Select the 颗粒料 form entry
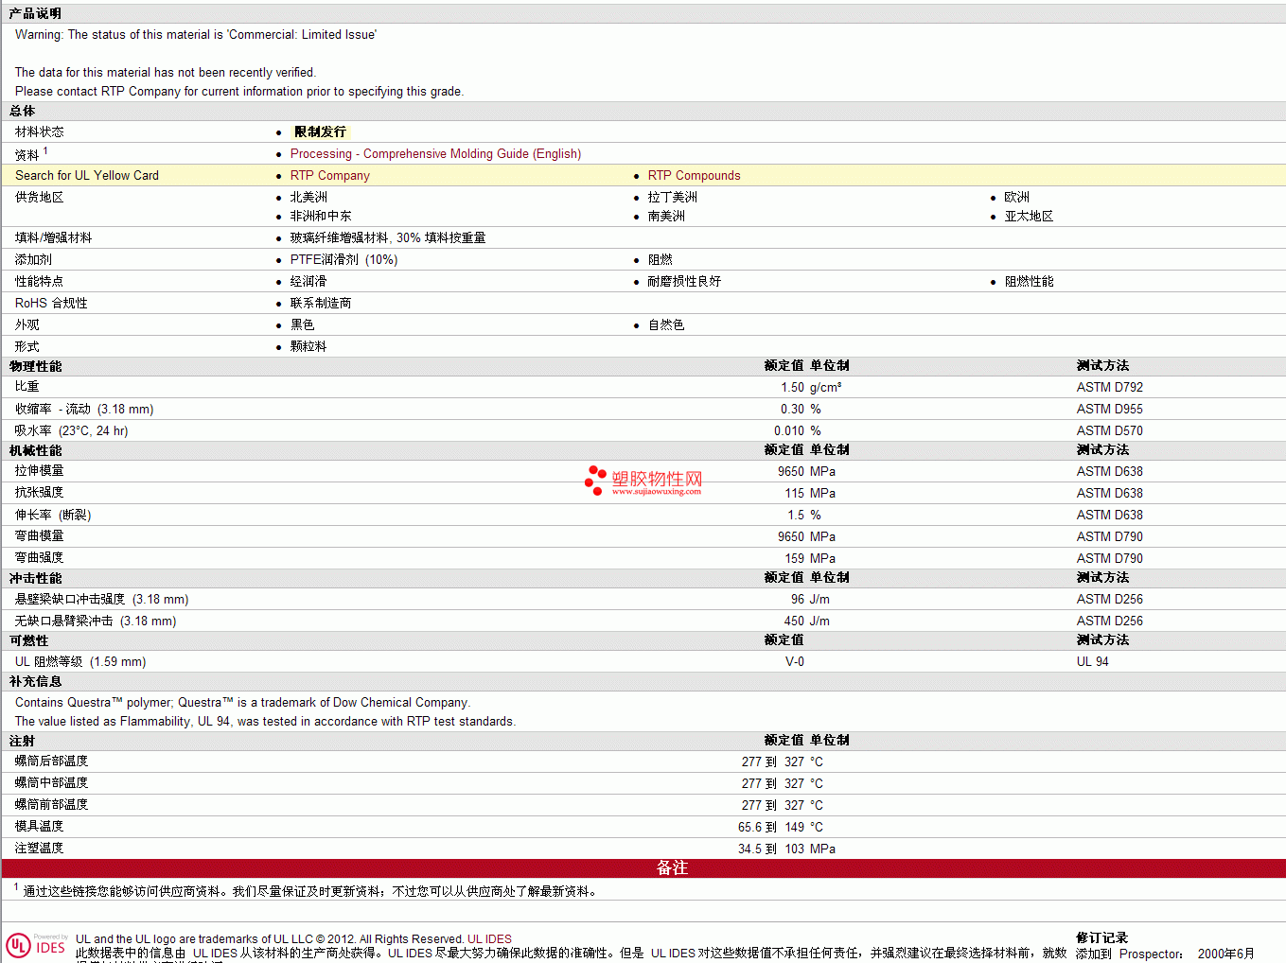Image resolution: width=1286 pixels, height=963 pixels. click(x=308, y=346)
